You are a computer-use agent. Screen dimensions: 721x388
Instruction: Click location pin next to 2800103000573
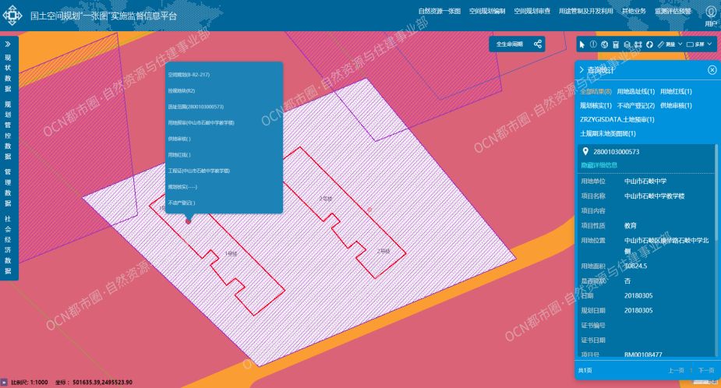pos(585,151)
